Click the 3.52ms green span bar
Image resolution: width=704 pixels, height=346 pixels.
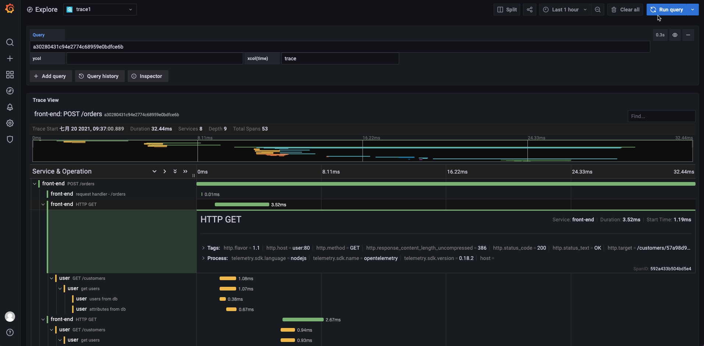point(242,204)
